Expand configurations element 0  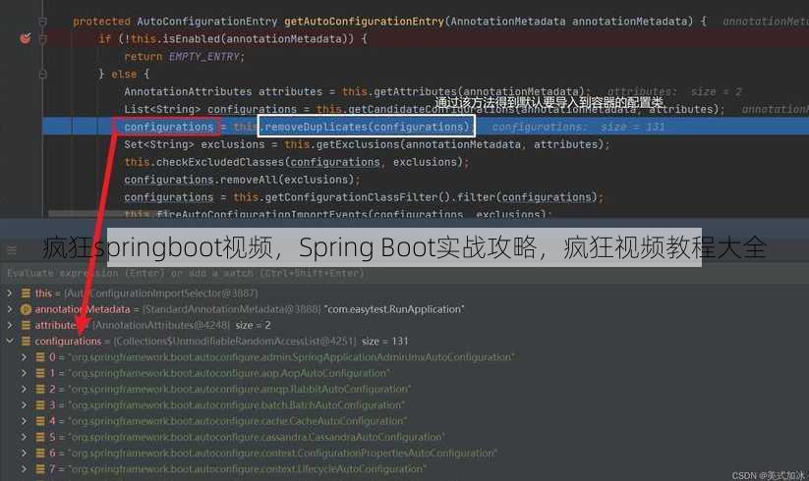coord(24,357)
